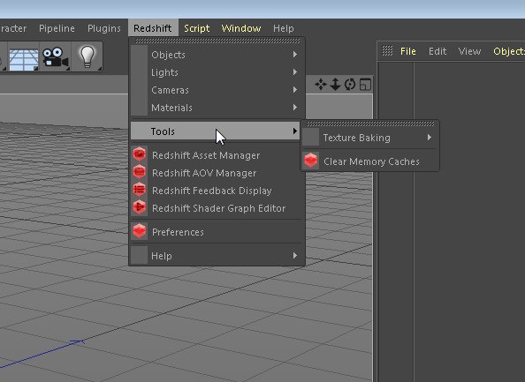Click the camera toolbar icon
Image resolution: width=525 pixels, height=382 pixels.
[55, 56]
